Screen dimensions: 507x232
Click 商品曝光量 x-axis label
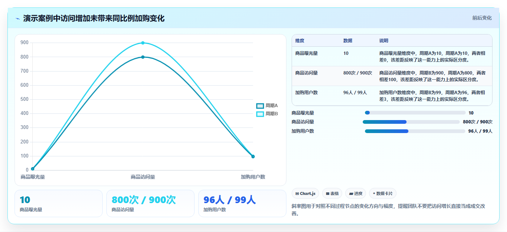pos(33,177)
